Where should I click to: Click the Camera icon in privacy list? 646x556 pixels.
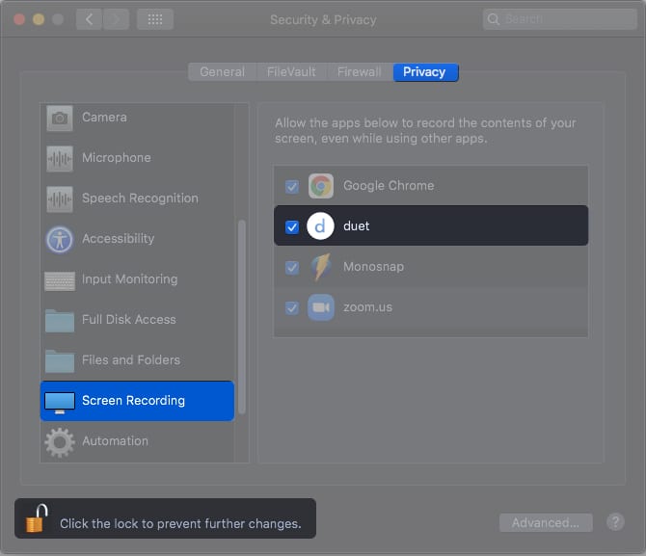coord(60,119)
